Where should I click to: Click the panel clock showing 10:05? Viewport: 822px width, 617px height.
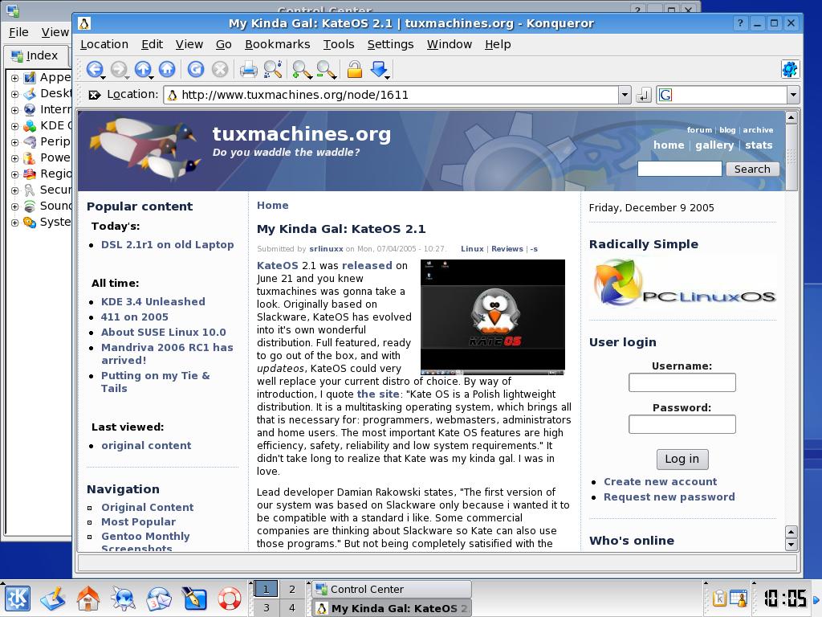point(785,599)
